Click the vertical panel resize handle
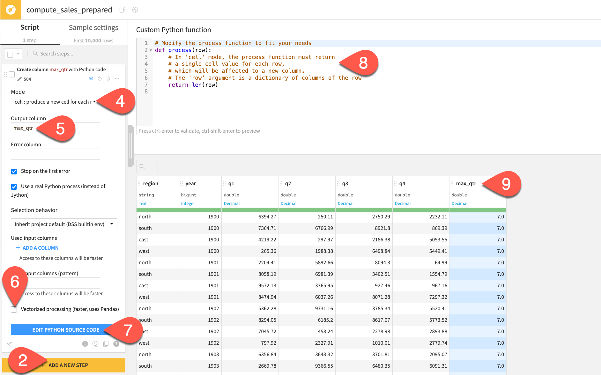 (131, 146)
